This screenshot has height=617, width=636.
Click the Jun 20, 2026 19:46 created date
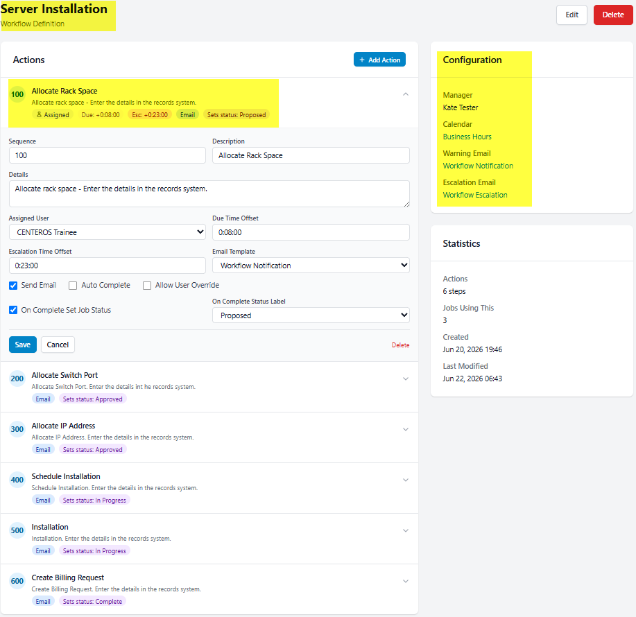[x=472, y=349]
